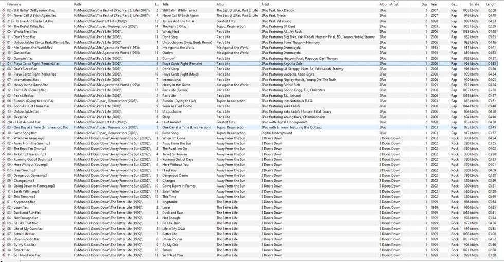Click the file icon for '13 - Untouchable.flac'
Viewport: 504px width, 262px height.
point(4,112)
